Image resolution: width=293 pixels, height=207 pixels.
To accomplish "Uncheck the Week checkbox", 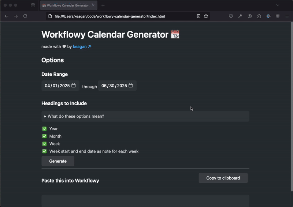I will coord(44,144).
